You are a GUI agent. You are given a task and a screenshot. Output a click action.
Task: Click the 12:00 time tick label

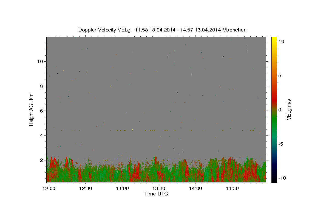49,189
